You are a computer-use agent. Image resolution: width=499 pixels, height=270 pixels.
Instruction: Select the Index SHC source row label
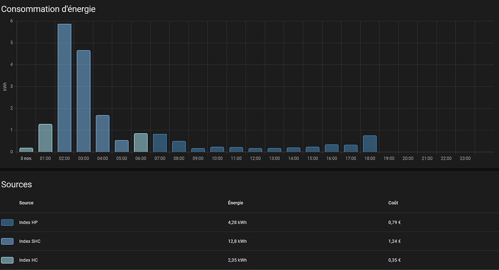(x=30, y=241)
